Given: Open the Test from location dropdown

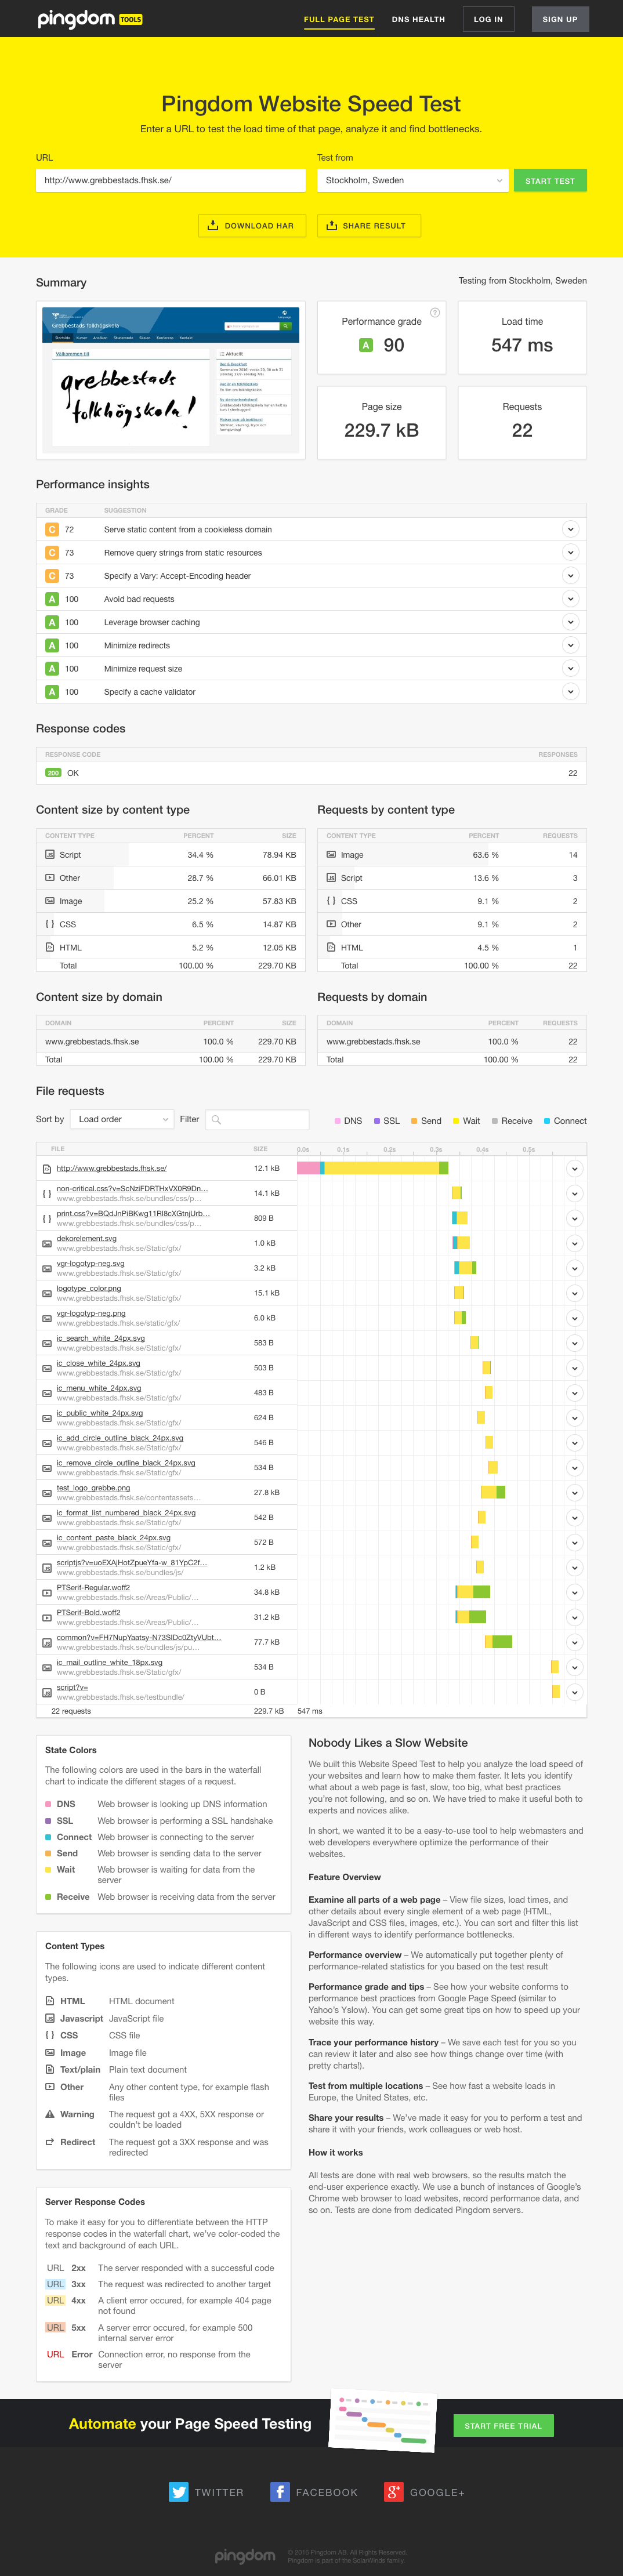Looking at the screenshot, I should coord(412,181).
